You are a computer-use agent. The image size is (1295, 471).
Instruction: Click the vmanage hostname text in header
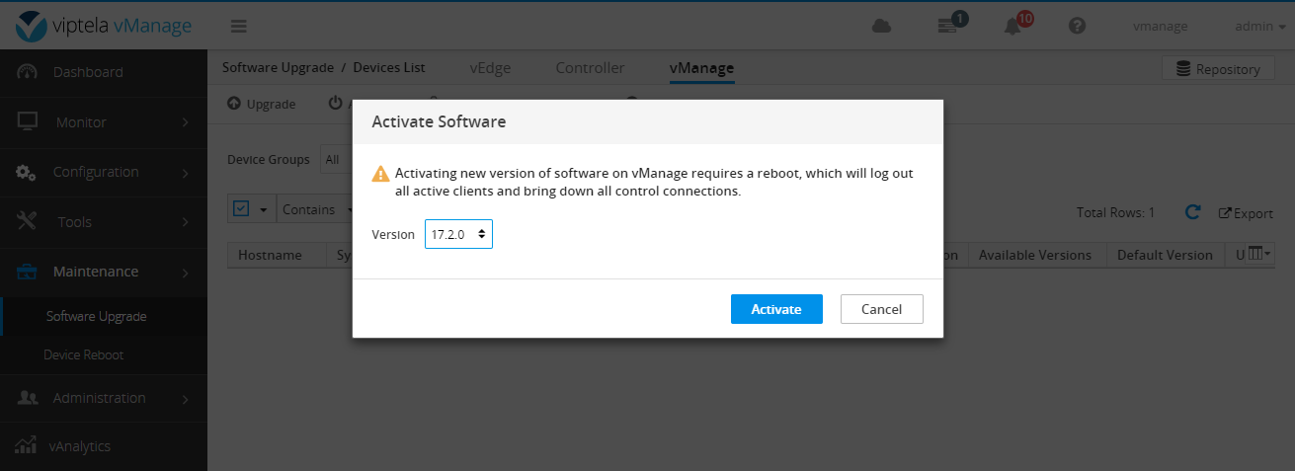coord(1160,27)
